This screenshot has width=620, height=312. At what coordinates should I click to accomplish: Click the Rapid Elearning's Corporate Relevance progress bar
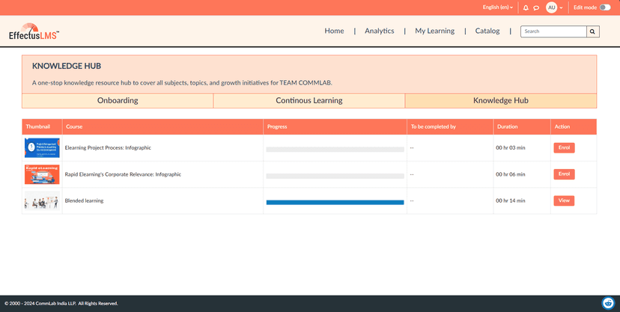pos(335,176)
